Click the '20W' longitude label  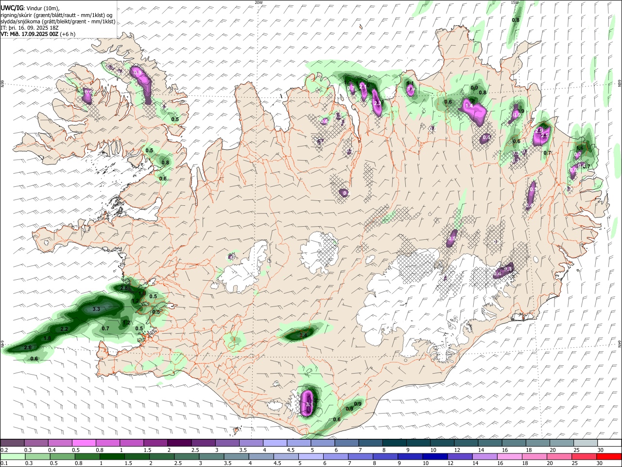tap(259, 2)
